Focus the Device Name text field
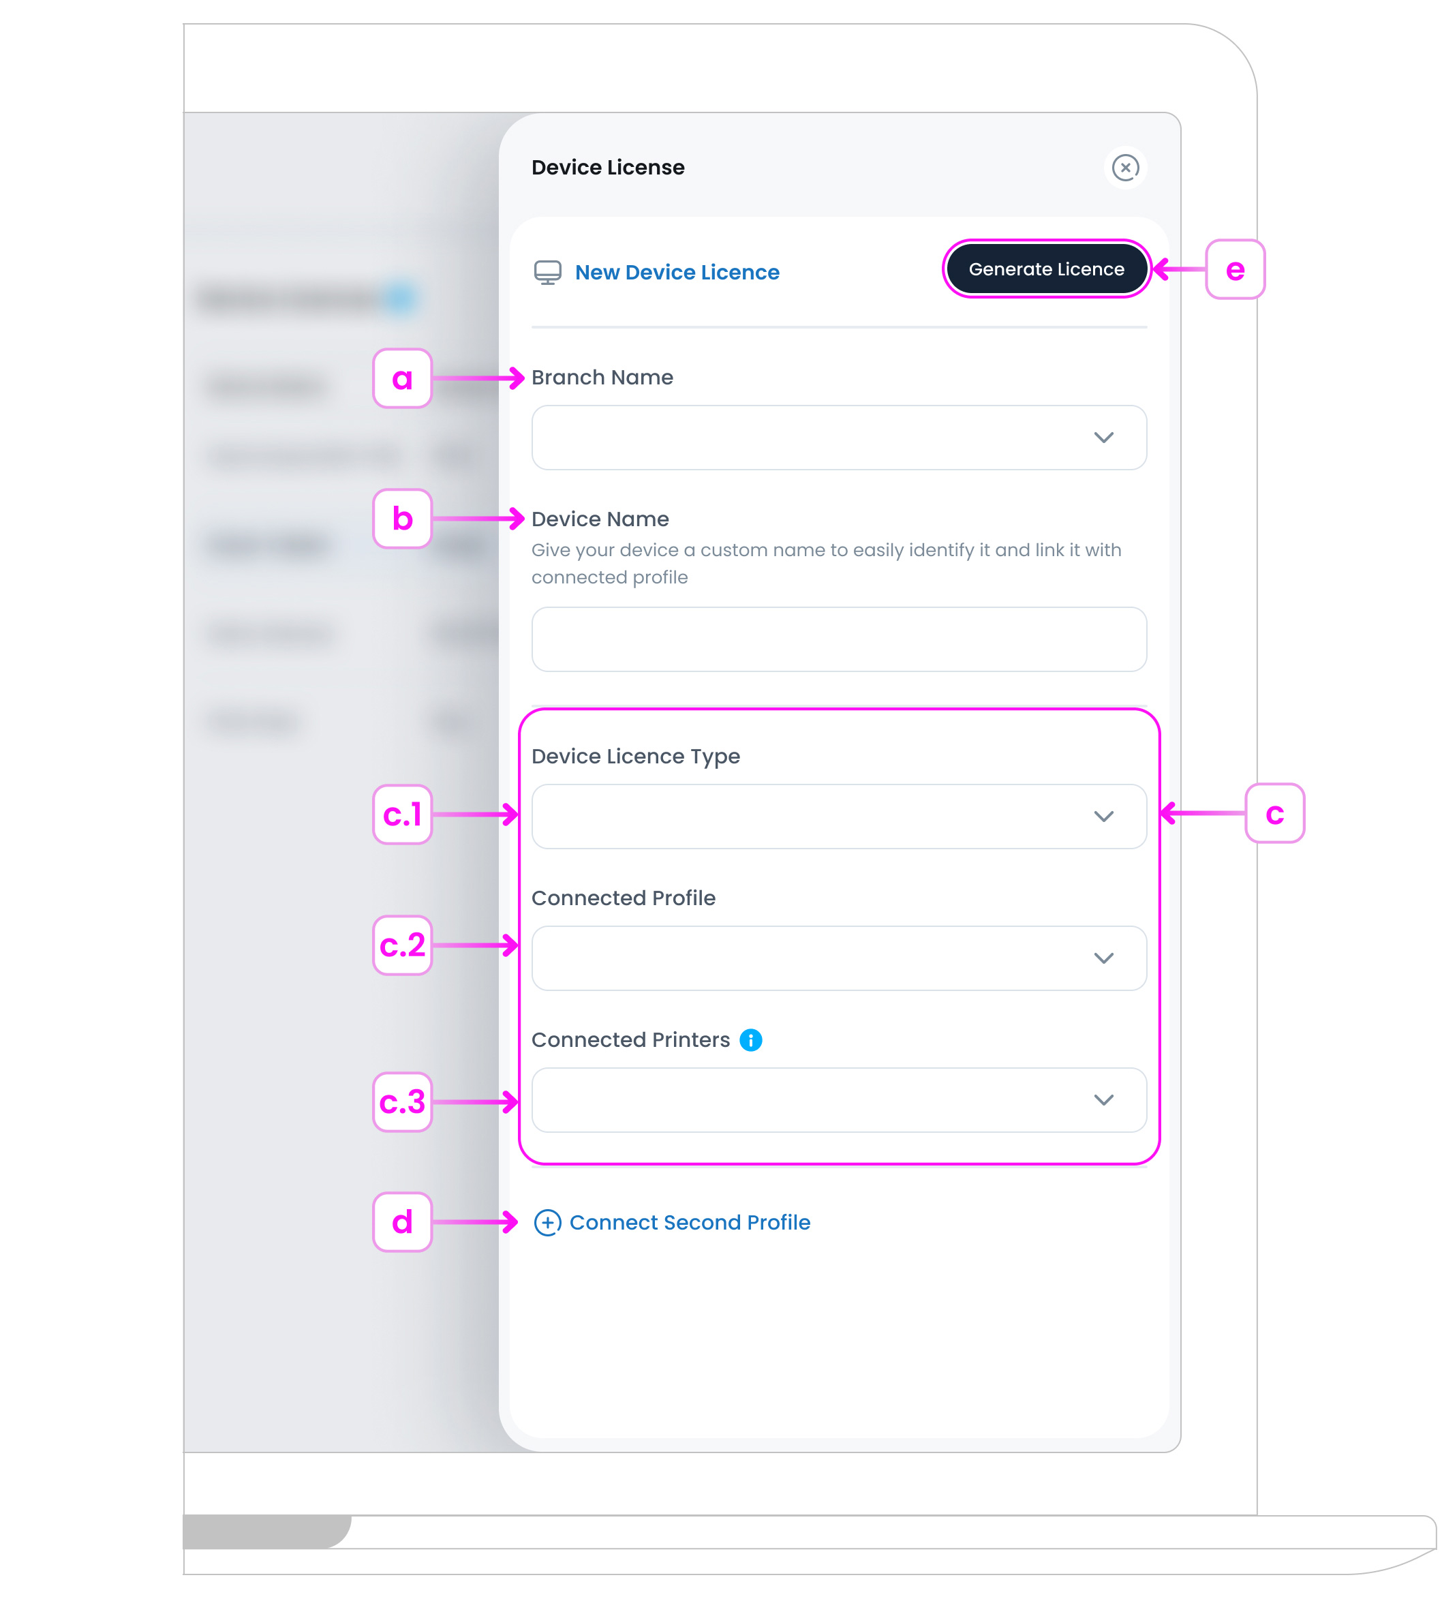 [839, 639]
